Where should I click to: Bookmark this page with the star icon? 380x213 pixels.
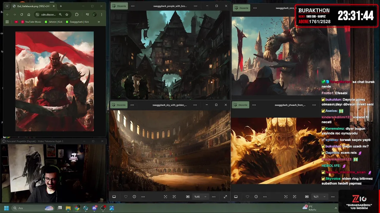point(67,14)
